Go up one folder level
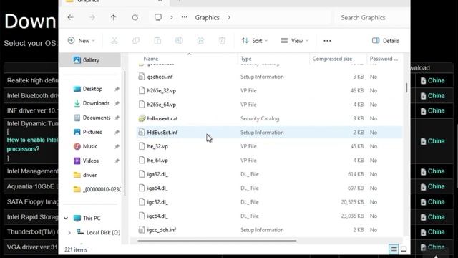458x258 pixels. point(113,17)
